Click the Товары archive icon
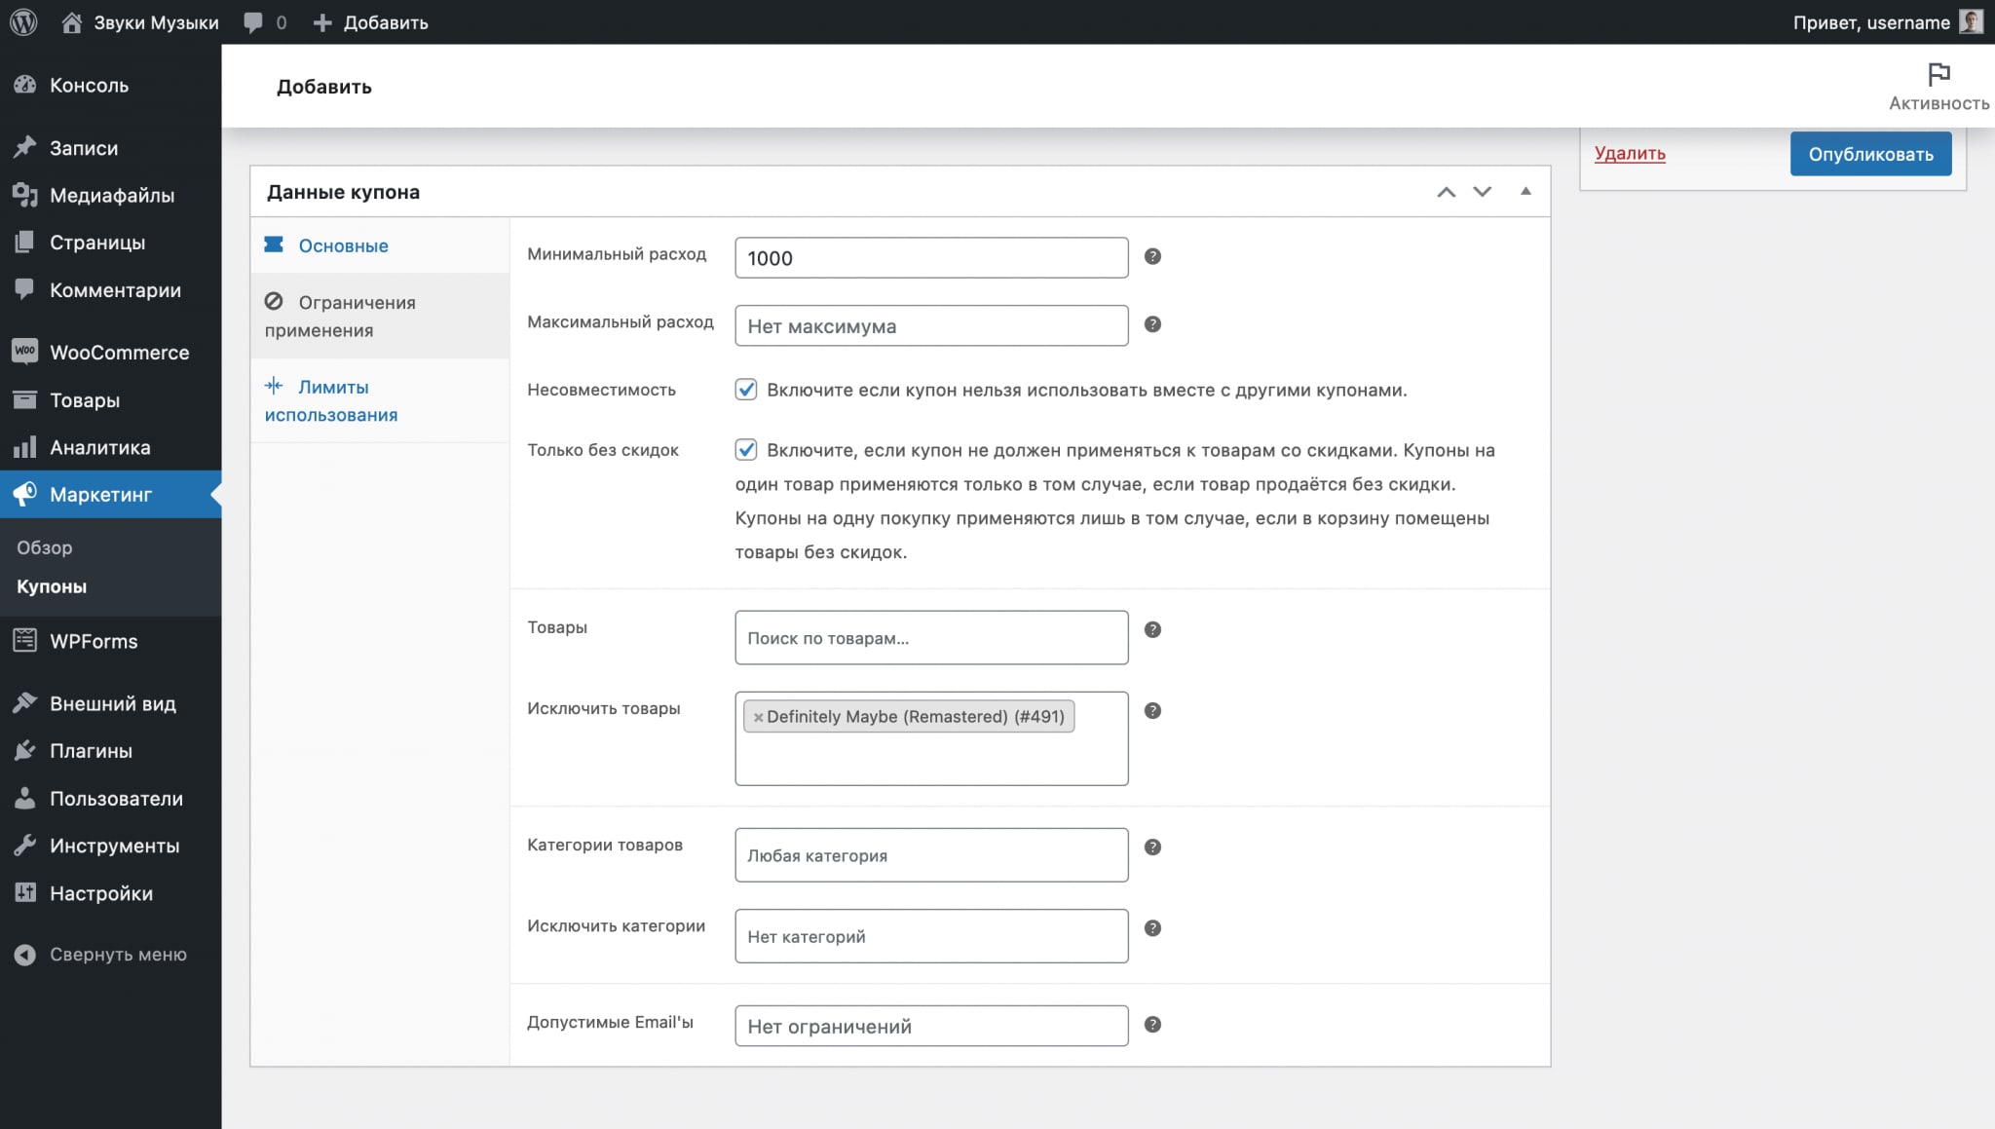Viewport: 1995px width, 1129px height. tap(25, 399)
